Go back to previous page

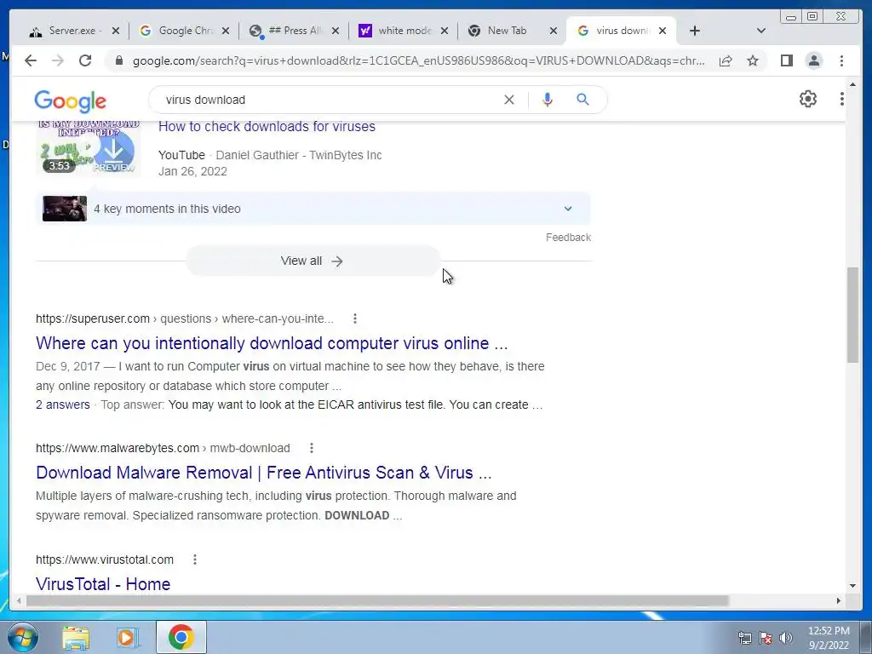[x=31, y=60]
